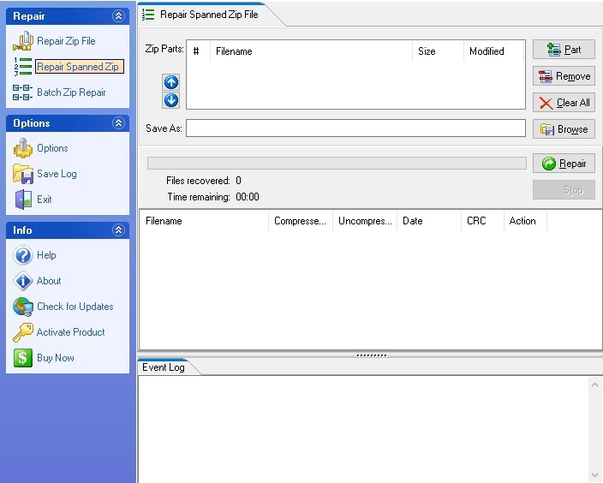Select the Repair Spanned Zip link
The image size is (603, 483).
(80, 67)
